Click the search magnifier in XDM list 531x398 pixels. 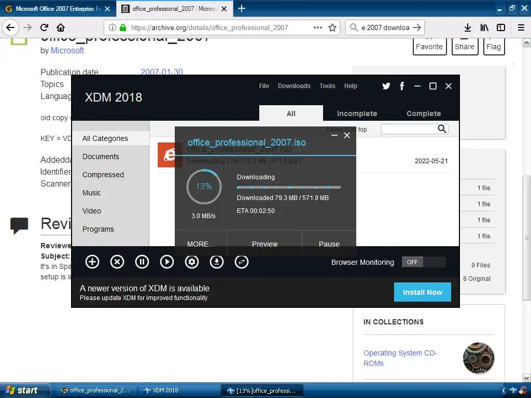coord(442,129)
